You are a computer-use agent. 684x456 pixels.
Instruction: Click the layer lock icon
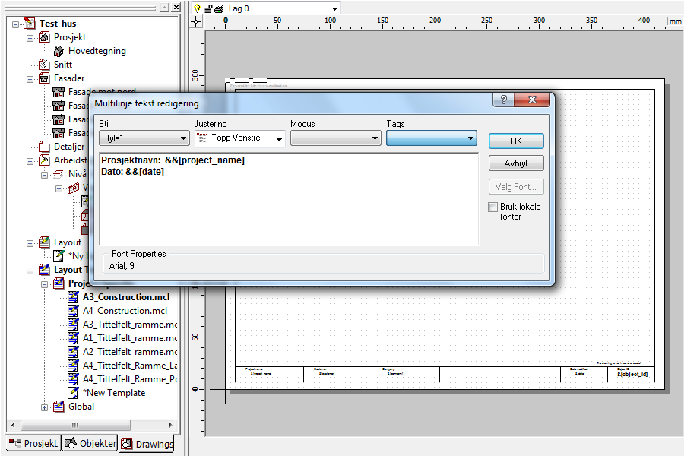[x=208, y=8]
